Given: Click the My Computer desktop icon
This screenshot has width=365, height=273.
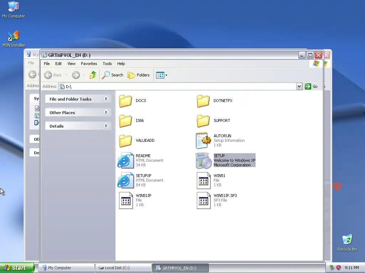Looking at the screenshot, I should tap(14, 10).
